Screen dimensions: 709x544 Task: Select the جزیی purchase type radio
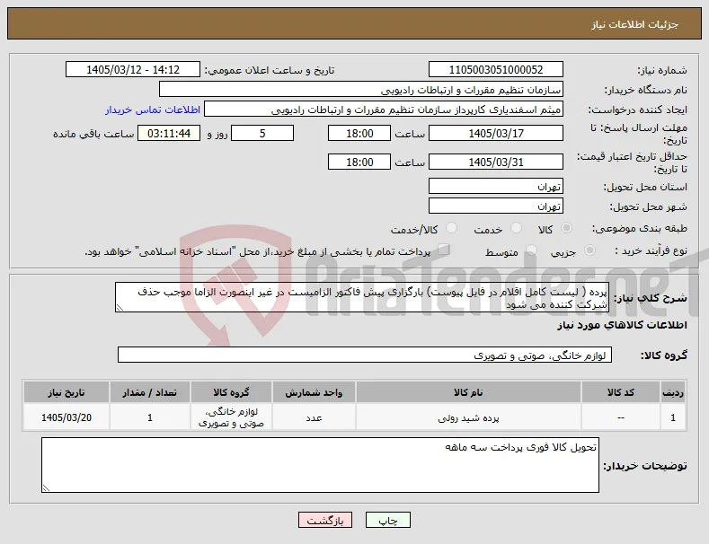pos(589,250)
